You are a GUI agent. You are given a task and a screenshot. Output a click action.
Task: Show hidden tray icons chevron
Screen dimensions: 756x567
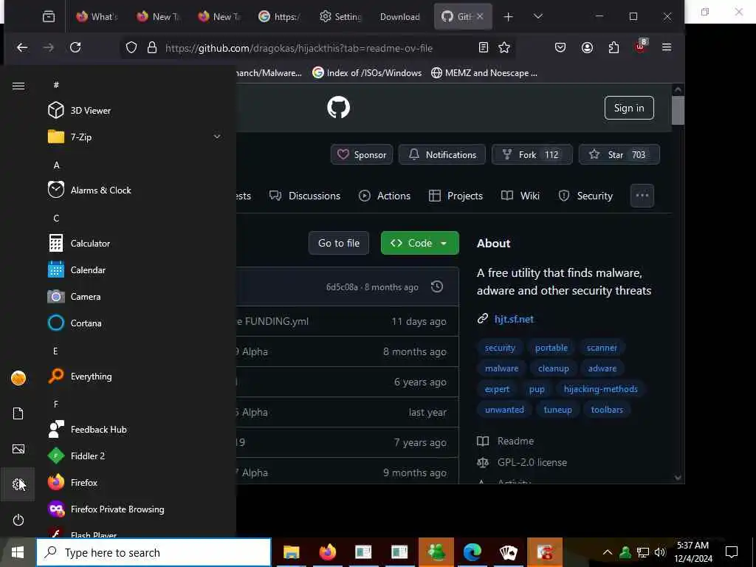(608, 552)
